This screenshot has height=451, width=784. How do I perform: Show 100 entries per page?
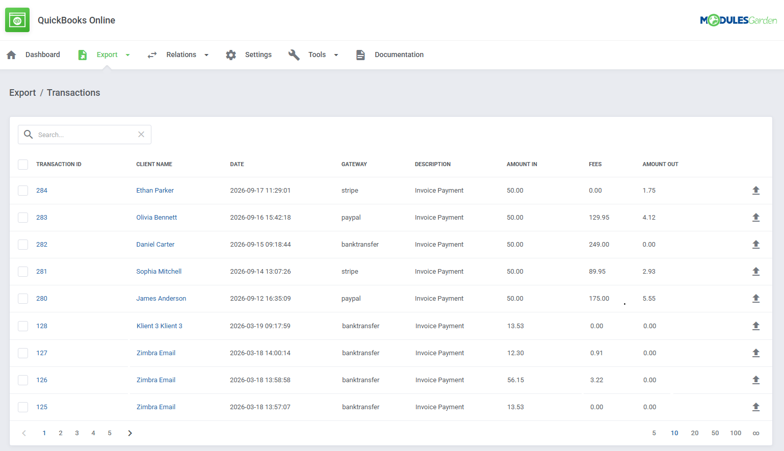(x=736, y=433)
